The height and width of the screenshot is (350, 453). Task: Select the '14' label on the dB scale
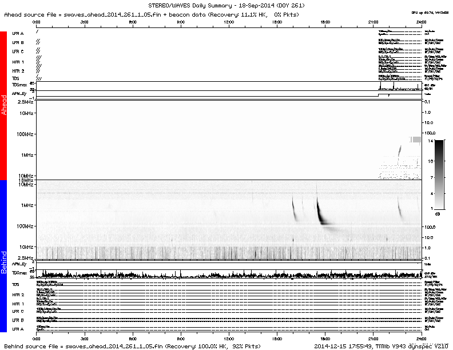(x=431, y=141)
